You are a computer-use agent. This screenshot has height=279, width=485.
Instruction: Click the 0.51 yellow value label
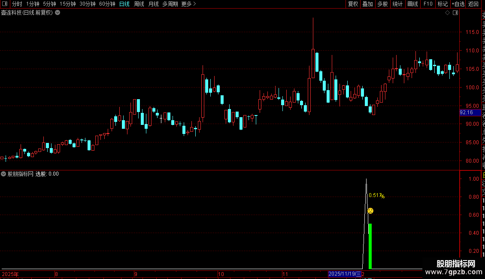[376, 195]
